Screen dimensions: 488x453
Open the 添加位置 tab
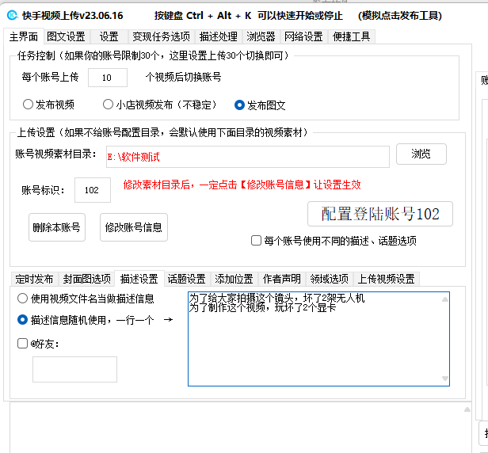(x=234, y=279)
